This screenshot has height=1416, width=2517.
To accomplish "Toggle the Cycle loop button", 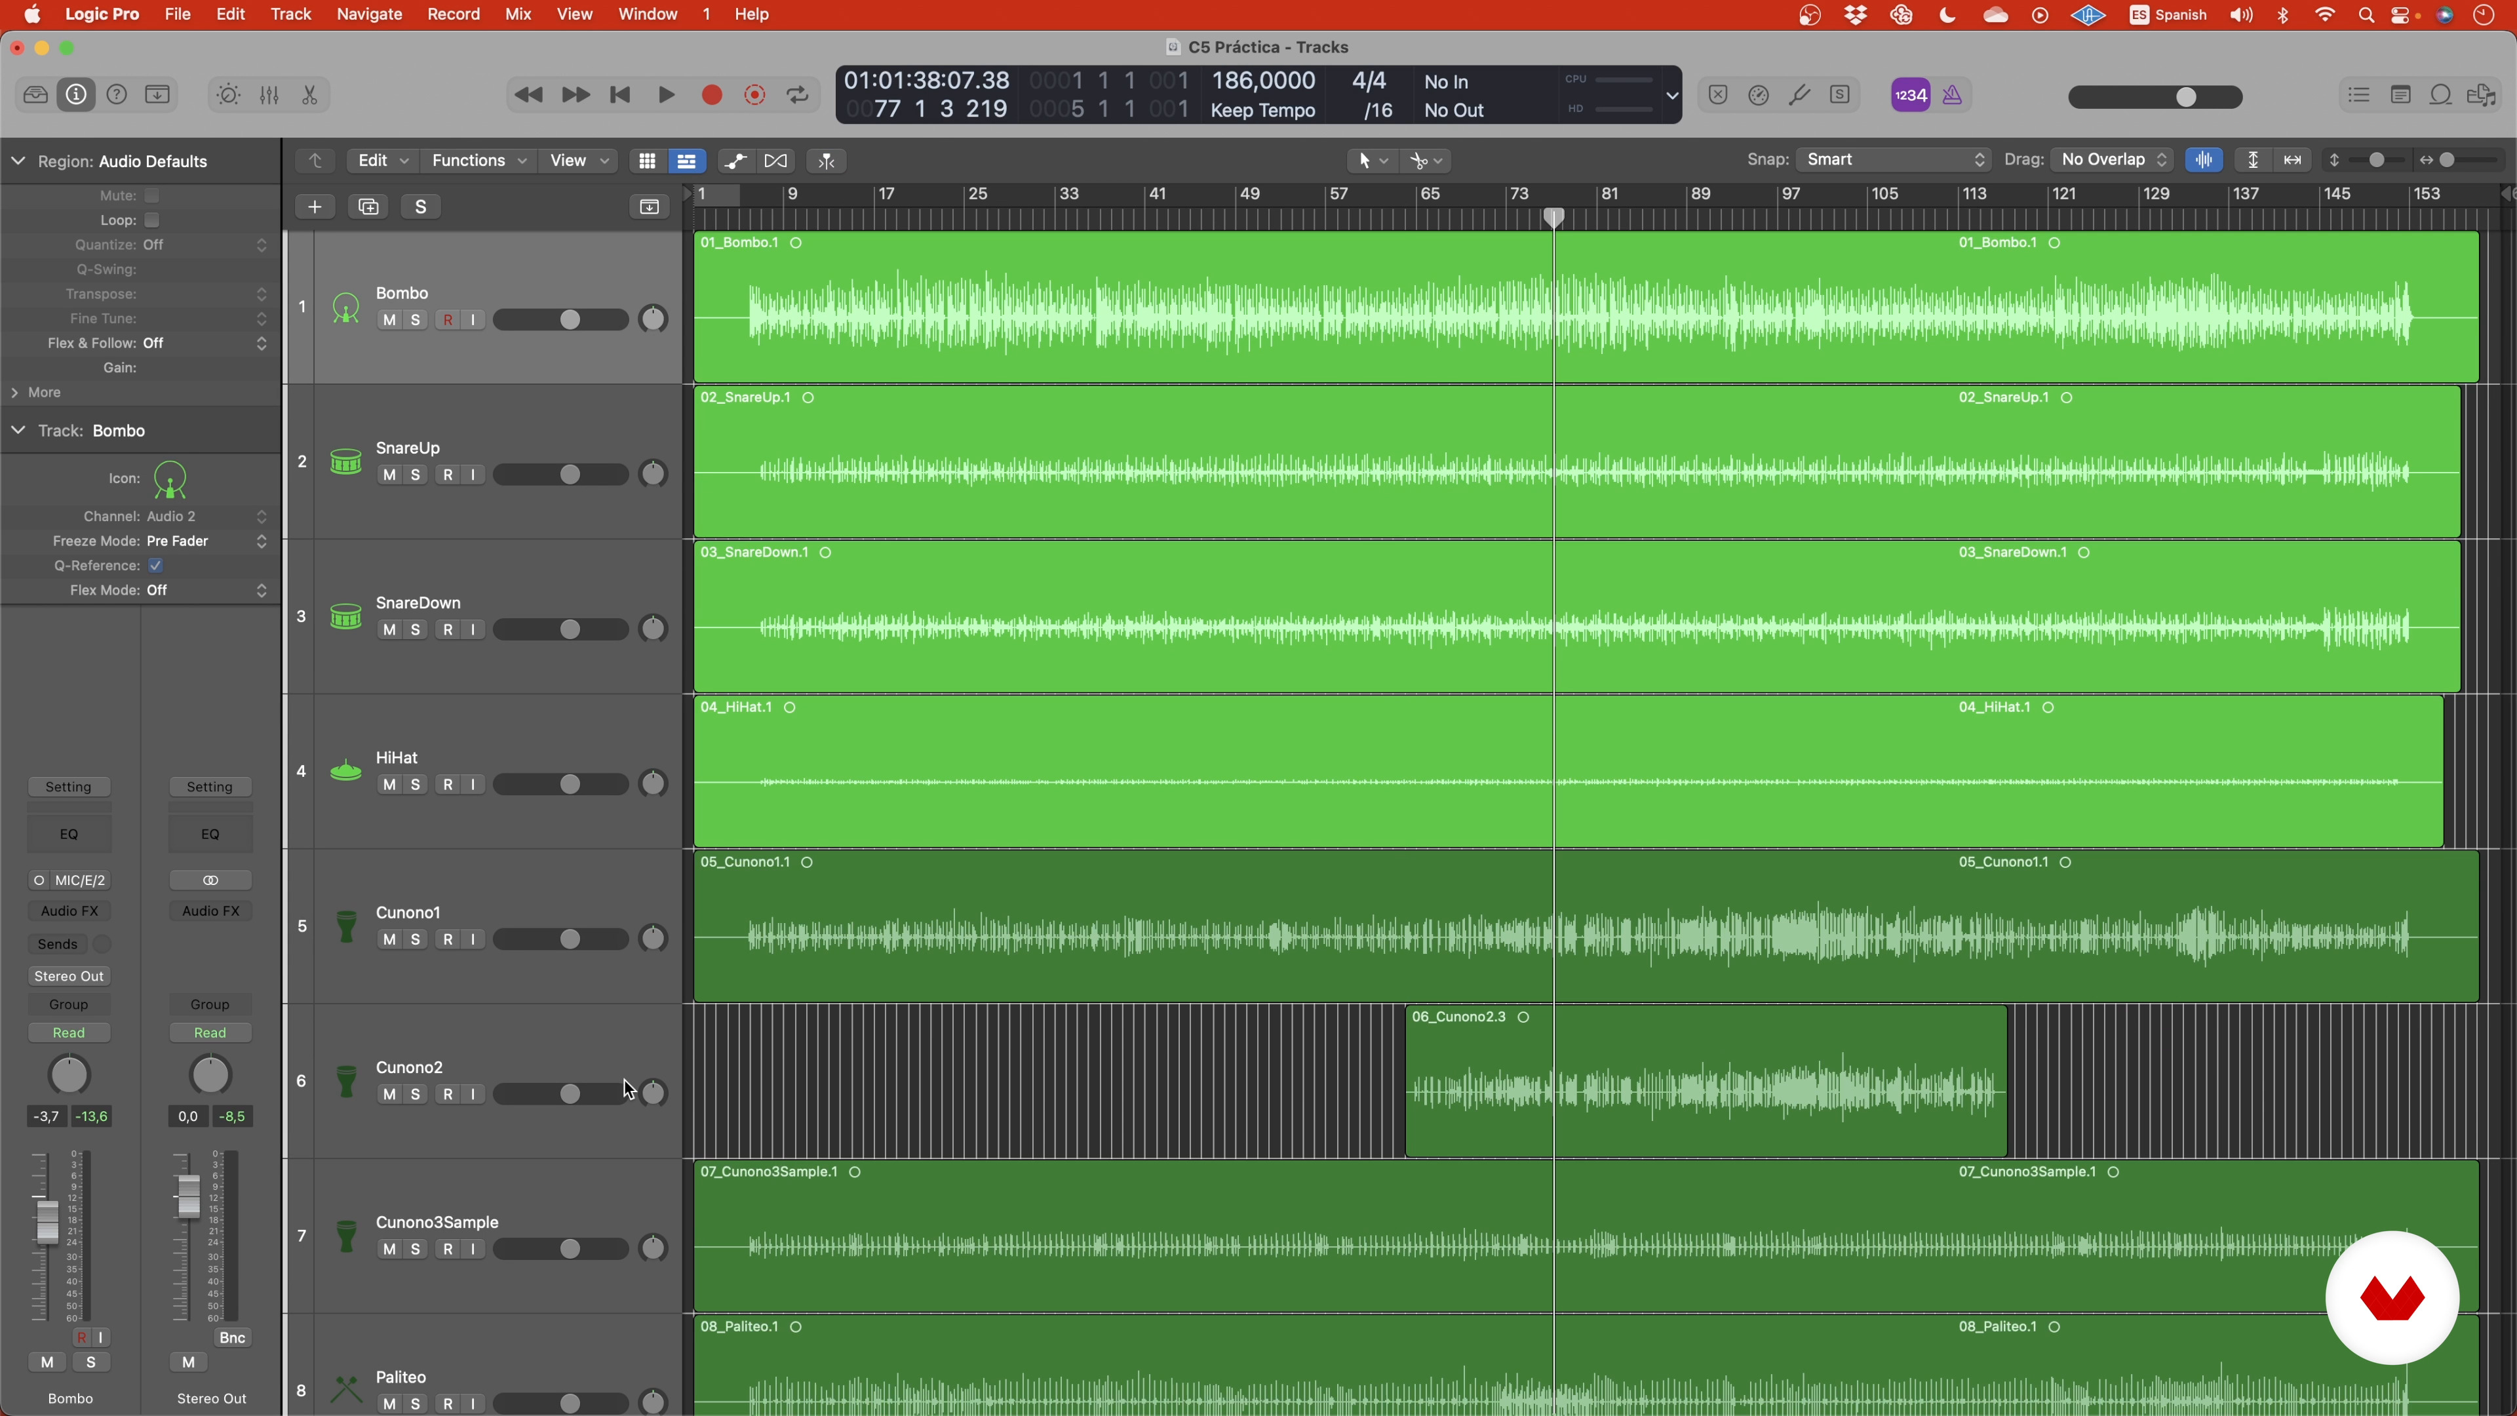I will [x=798, y=96].
